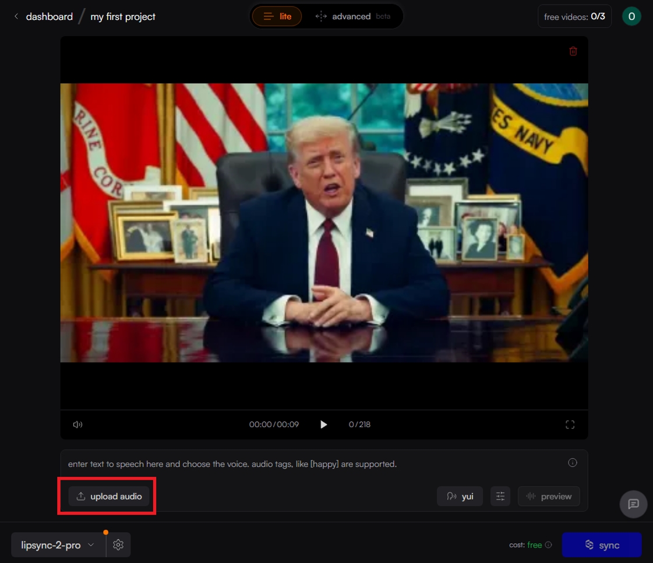The width and height of the screenshot is (653, 563).
Task: Click the 00:00 / 00:09 timecode
Action: click(274, 424)
